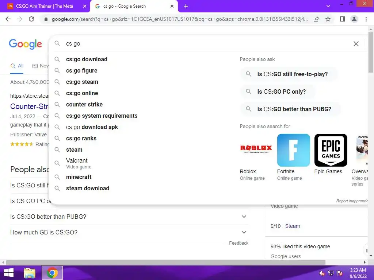
Task: Clear the search box with the X icon
Action: click(356, 44)
